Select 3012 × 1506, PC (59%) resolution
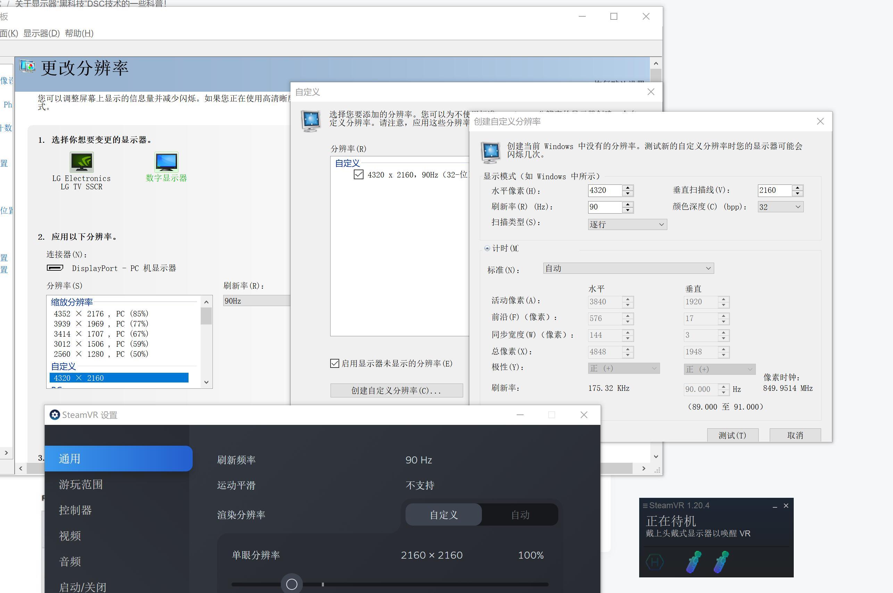 point(101,344)
